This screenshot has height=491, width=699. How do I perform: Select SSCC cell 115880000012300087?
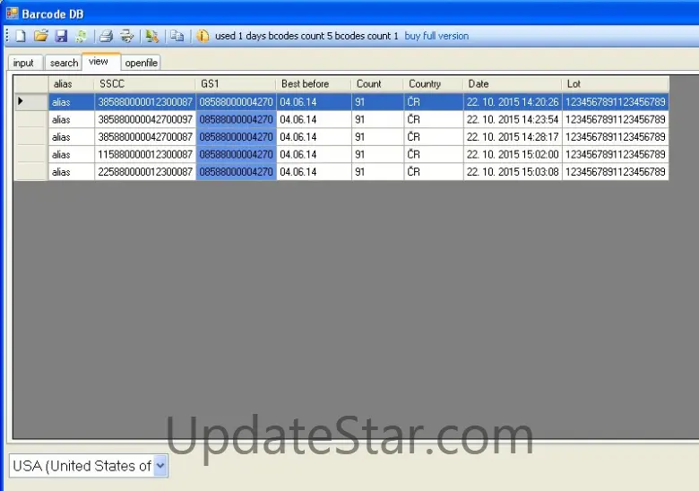(x=145, y=154)
